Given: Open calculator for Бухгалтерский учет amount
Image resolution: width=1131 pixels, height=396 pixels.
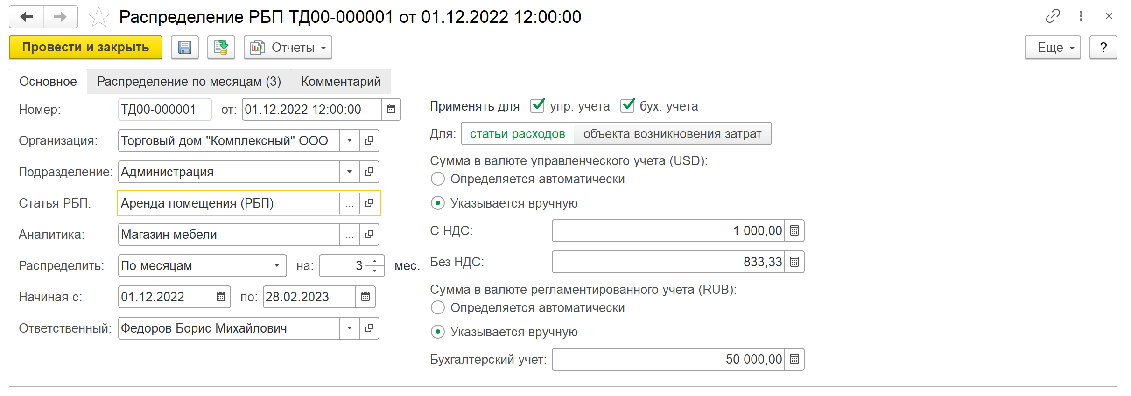Looking at the screenshot, I should pos(794,360).
